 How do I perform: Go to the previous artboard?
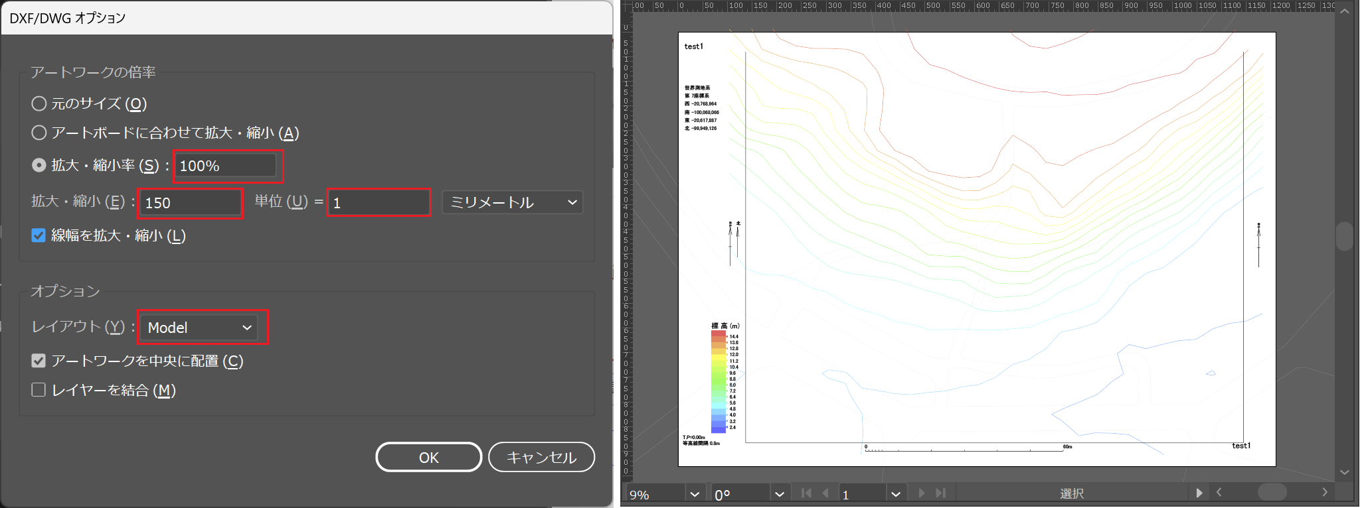click(x=825, y=493)
